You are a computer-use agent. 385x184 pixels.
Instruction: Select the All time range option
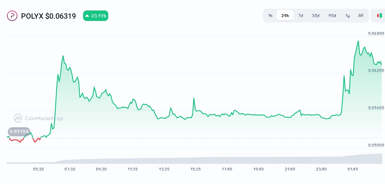click(x=361, y=16)
